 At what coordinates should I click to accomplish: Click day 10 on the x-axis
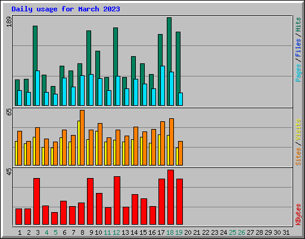pyautogui.click(x=98, y=232)
